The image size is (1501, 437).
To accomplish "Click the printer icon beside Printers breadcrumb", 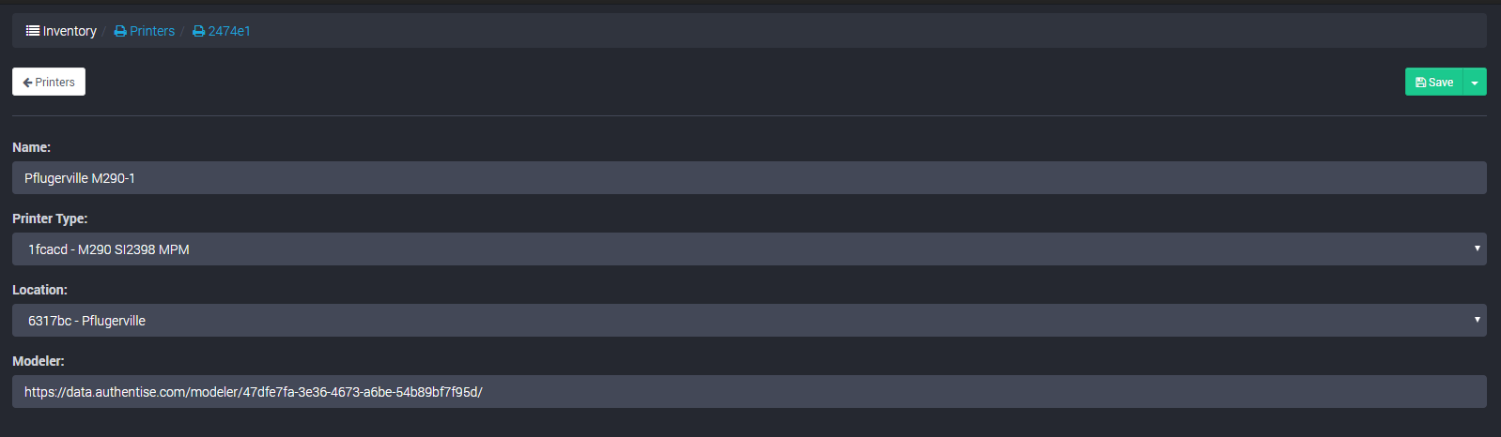I will click(120, 31).
